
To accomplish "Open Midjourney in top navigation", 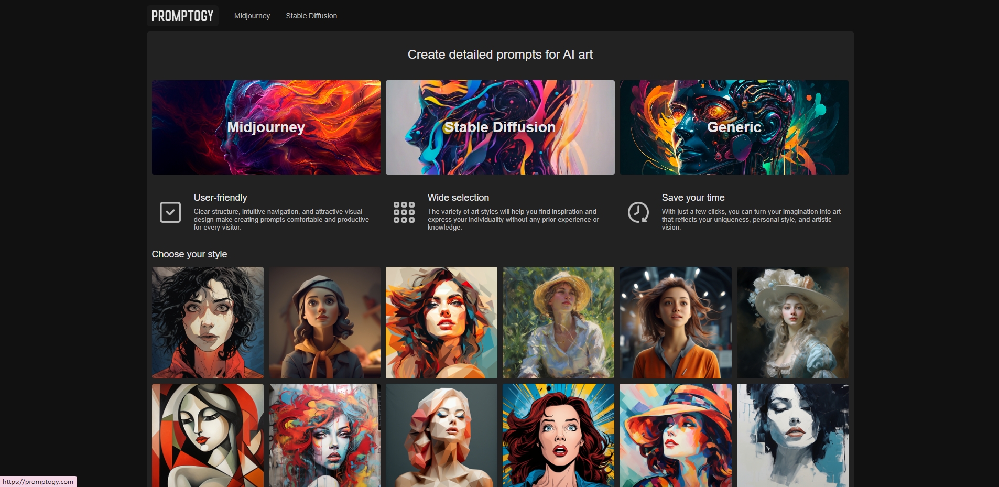I will (x=252, y=16).
